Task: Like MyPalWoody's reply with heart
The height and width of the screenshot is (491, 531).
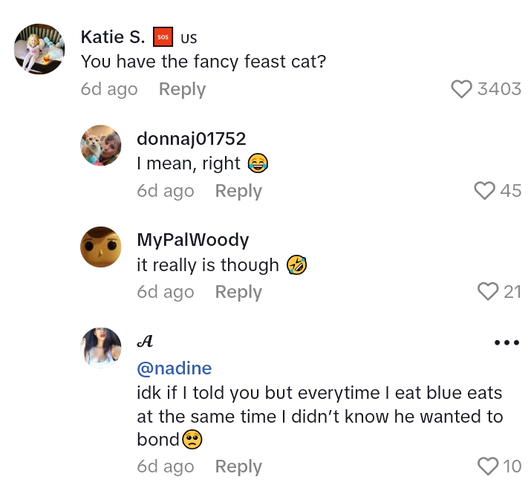Action: 488,292
